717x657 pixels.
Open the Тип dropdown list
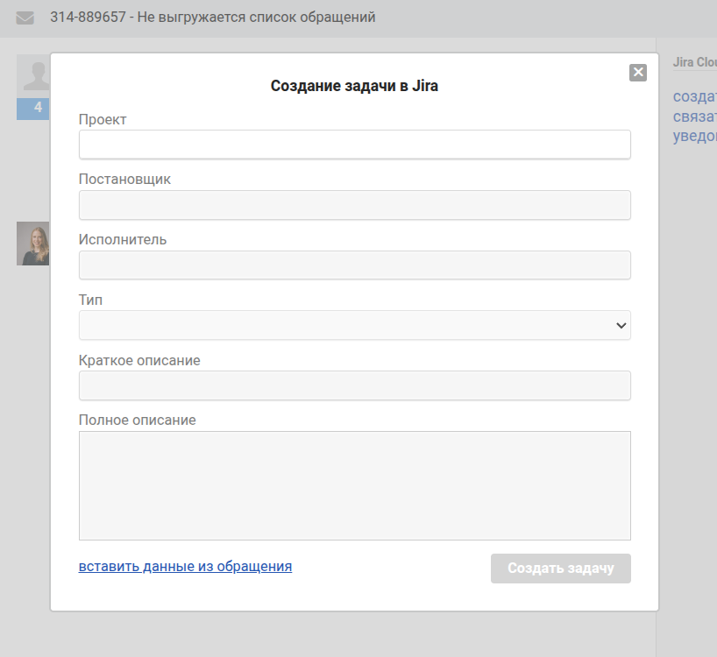pyautogui.click(x=354, y=325)
